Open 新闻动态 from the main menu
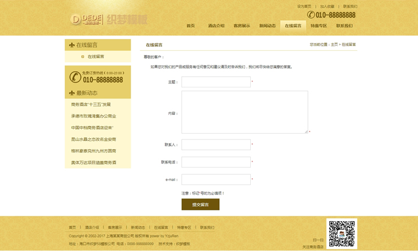Viewport: 418px width, 251px height. (267, 26)
